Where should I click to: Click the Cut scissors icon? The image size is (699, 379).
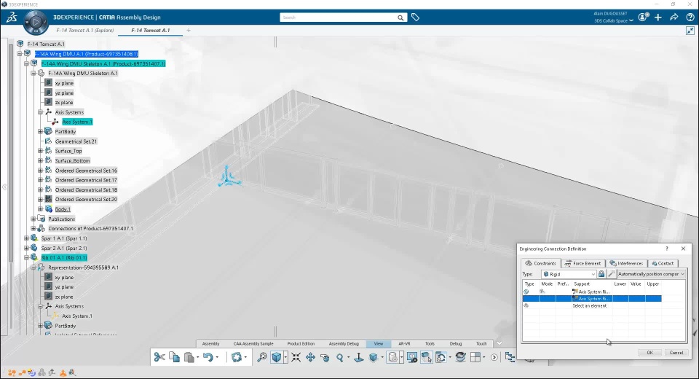(159, 357)
